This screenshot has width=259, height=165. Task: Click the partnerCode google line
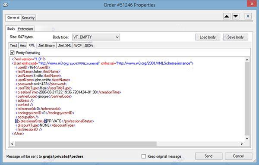point(44,96)
